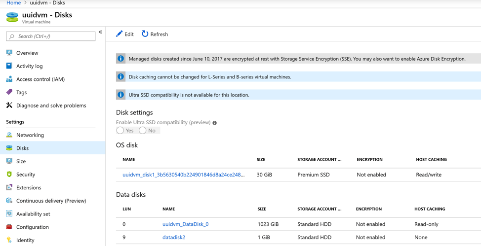Click the Home breadcrumb link
The height and width of the screenshot is (246, 481).
13,3
